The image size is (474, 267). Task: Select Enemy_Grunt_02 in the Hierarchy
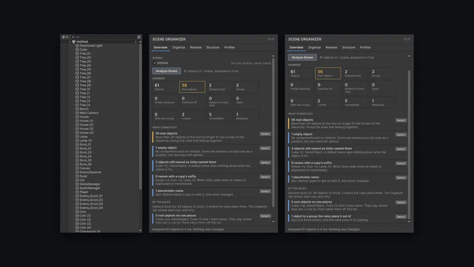pyautogui.click(x=91, y=200)
